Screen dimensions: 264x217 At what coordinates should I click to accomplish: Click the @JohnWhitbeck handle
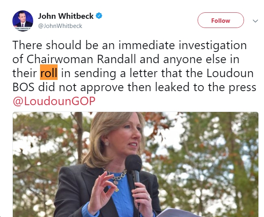(x=60, y=26)
